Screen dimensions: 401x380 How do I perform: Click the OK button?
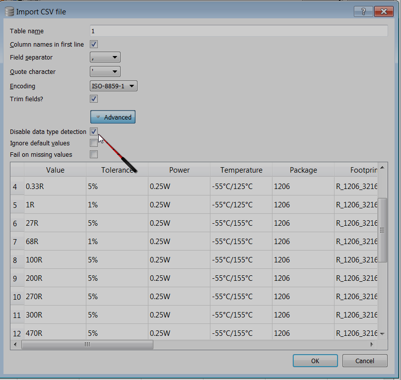tap(315, 361)
